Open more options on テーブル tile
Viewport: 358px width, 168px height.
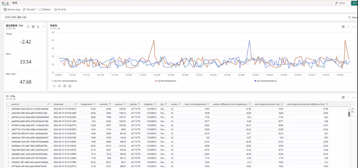click(x=354, y=97)
